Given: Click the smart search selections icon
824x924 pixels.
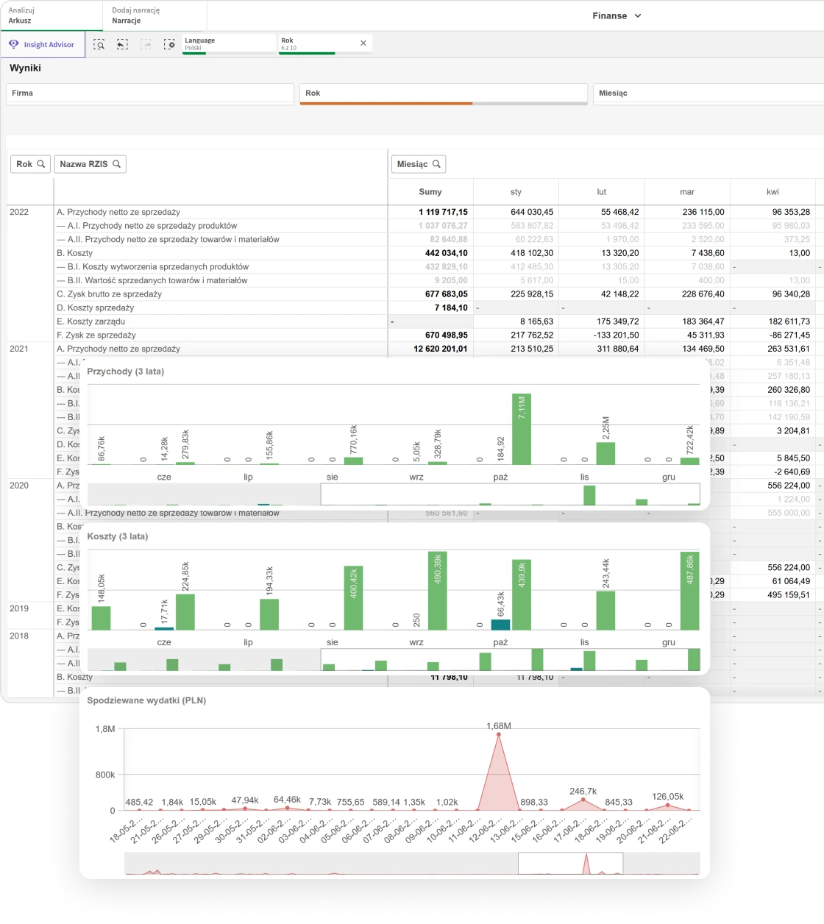Looking at the screenshot, I should point(99,45).
